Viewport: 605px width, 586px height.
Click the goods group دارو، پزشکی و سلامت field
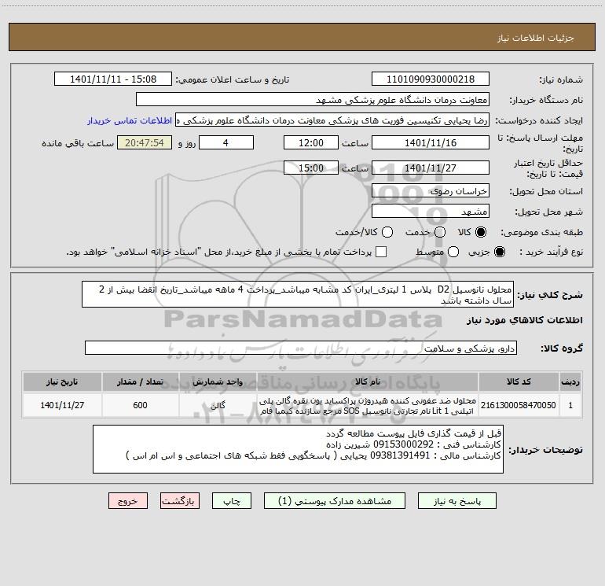click(301, 348)
